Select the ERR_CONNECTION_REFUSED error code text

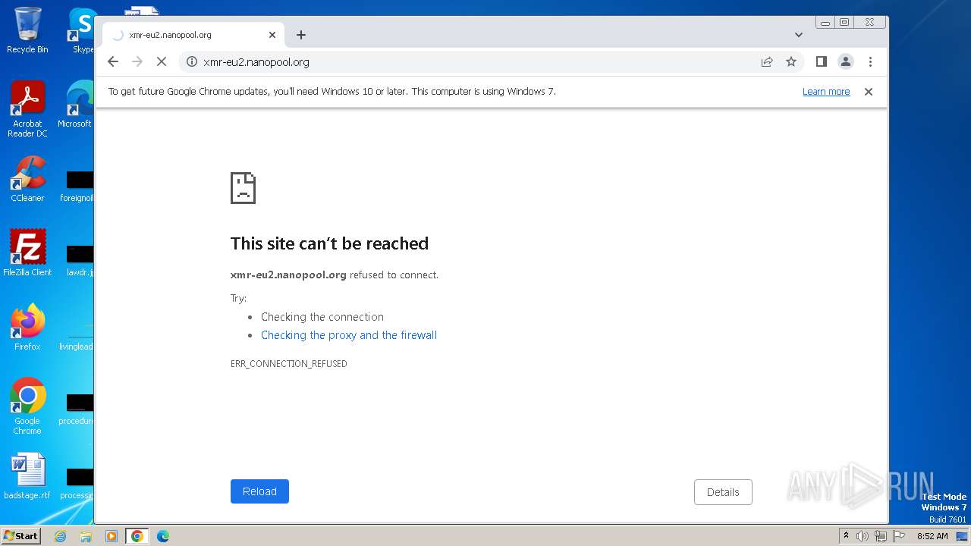pos(288,364)
